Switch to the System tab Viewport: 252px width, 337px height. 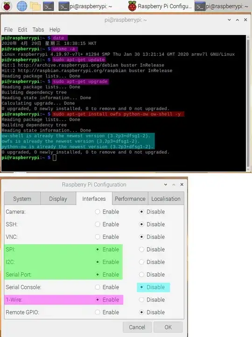tap(22, 199)
